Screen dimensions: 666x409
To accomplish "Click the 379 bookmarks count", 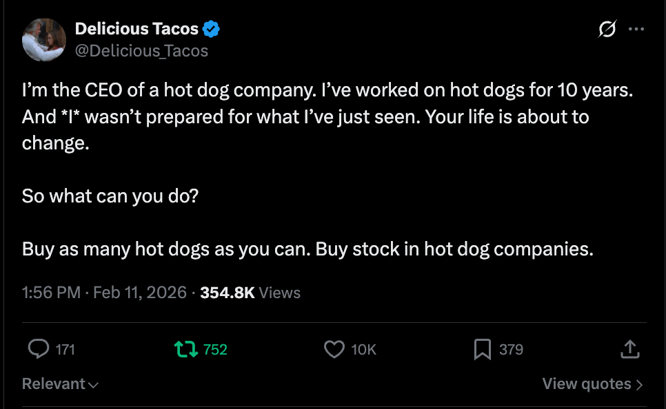I will pyautogui.click(x=511, y=350).
